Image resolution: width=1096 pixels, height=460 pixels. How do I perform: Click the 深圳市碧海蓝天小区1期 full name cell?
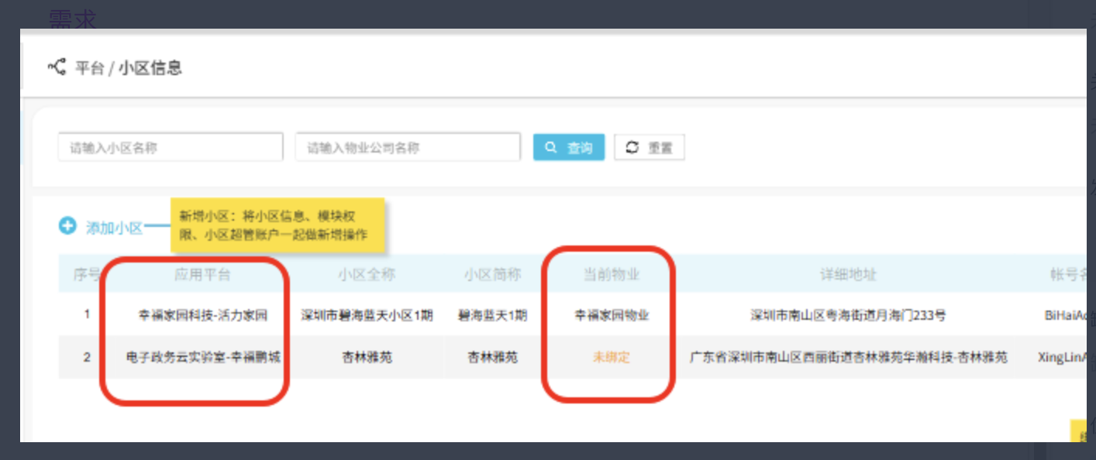[367, 315]
